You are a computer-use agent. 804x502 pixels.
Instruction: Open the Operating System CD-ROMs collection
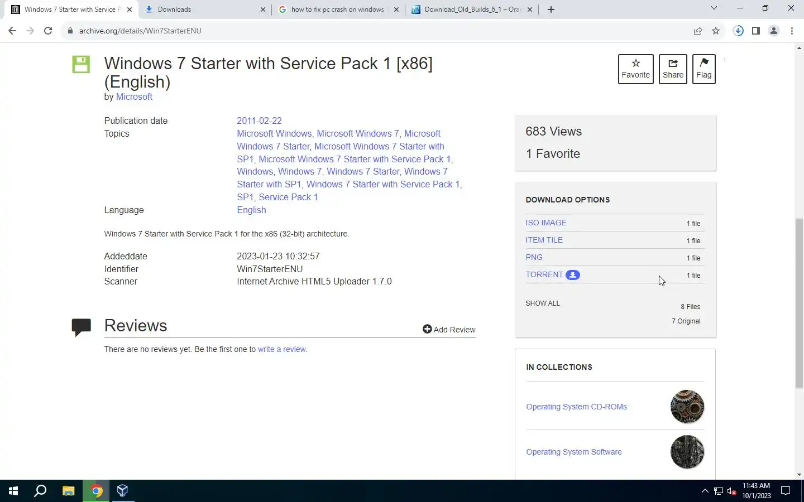pos(576,407)
